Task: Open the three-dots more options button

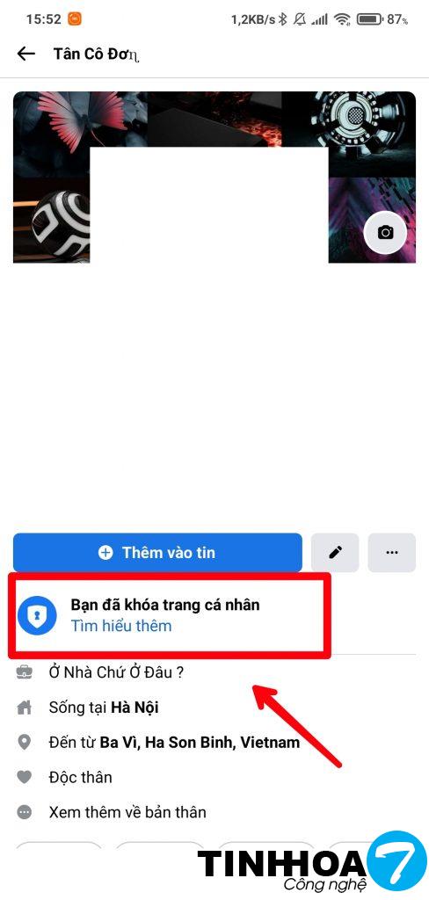Action: pyautogui.click(x=392, y=553)
